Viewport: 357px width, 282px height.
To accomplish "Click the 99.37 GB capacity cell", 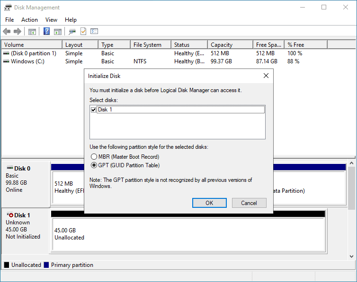I will click(x=221, y=61).
